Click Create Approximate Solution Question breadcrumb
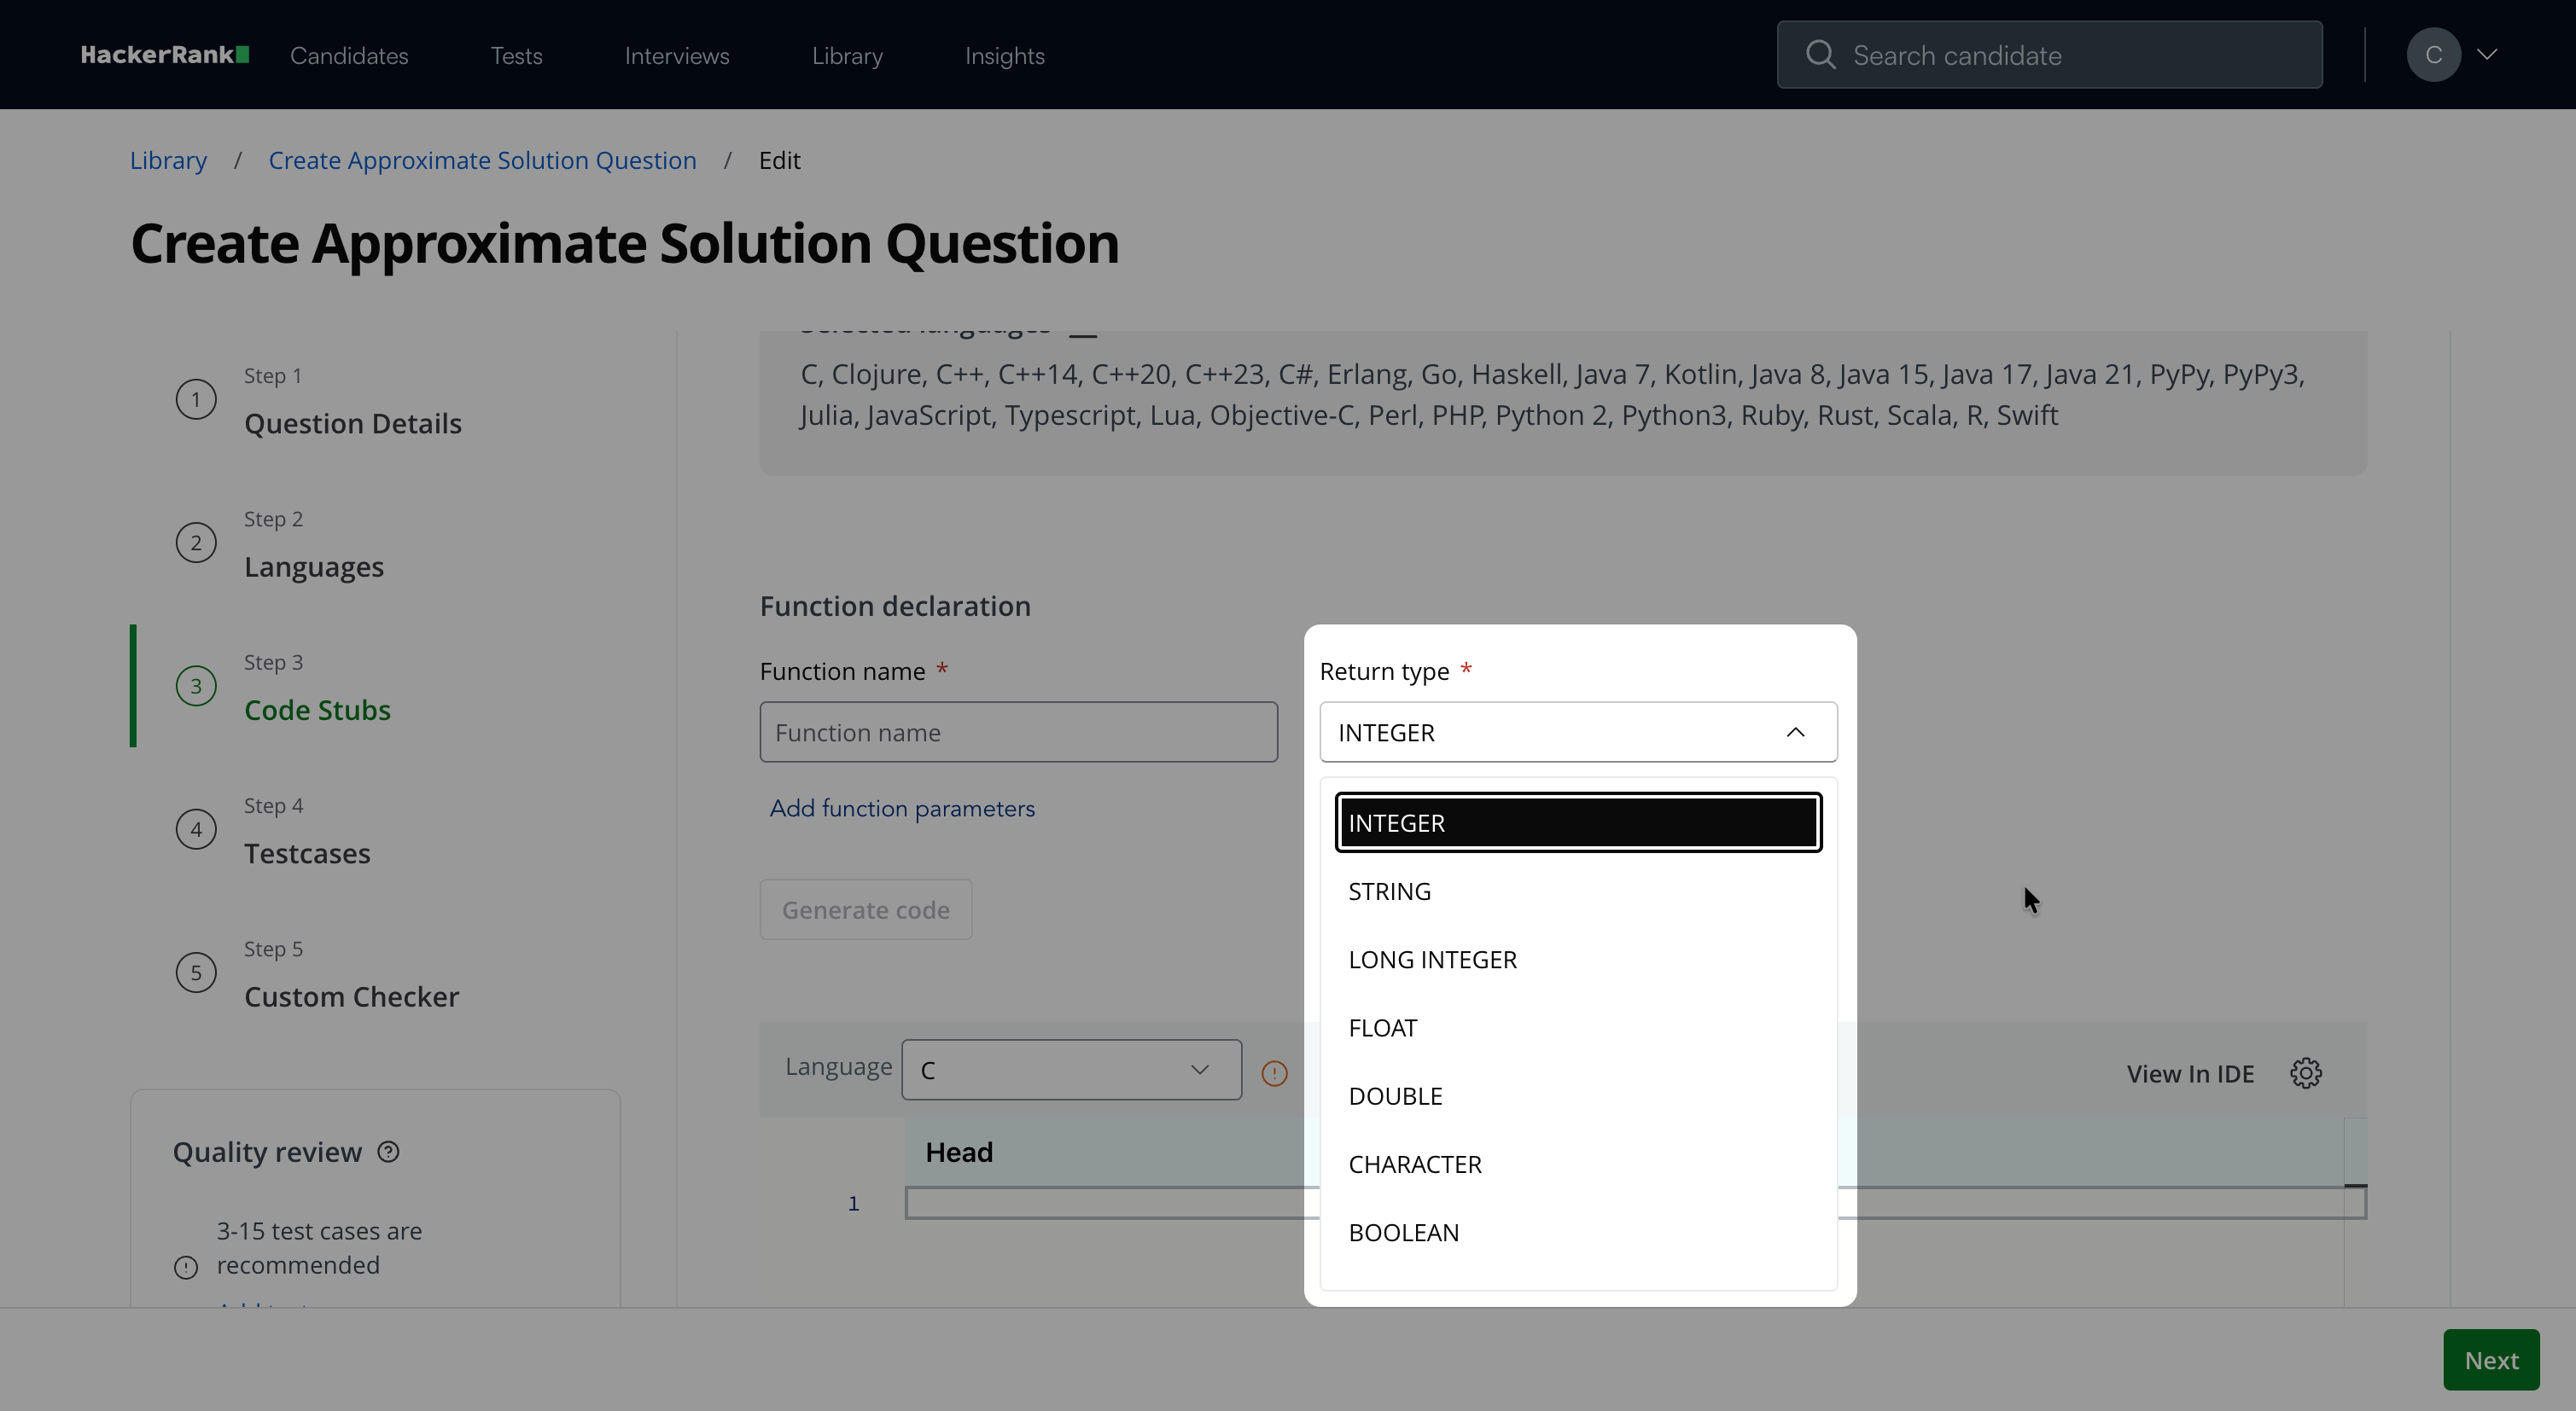Screen dimensions: 2576x1411 coord(482,161)
